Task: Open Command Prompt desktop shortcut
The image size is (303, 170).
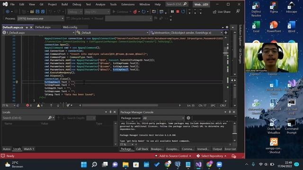Action: point(292,127)
